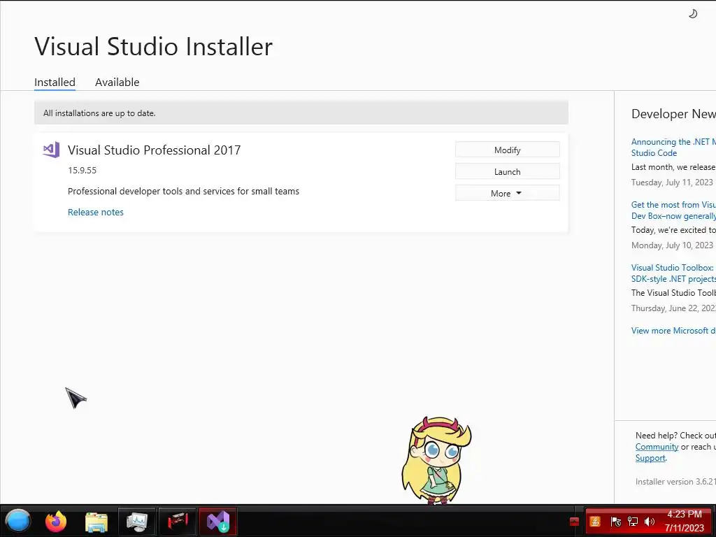Toggle the dark theme moon icon
716x537 pixels.
point(693,14)
